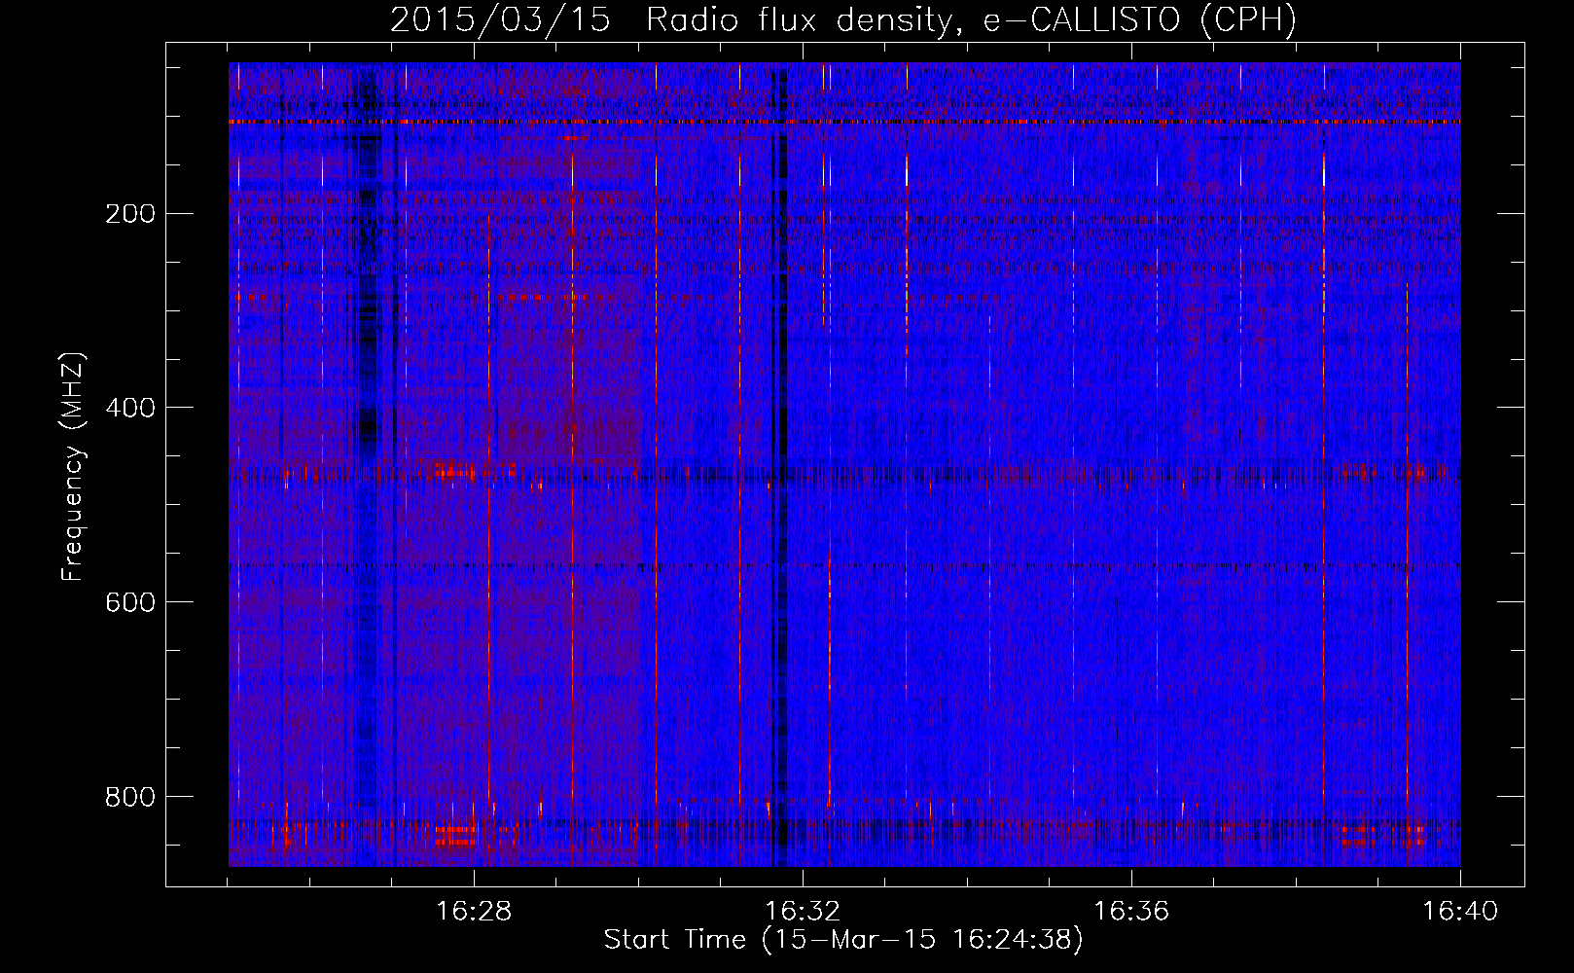Click the 'Frequency (MHZ)' axis label
Viewport: 1574px width, 973px height.
[x=73, y=467]
